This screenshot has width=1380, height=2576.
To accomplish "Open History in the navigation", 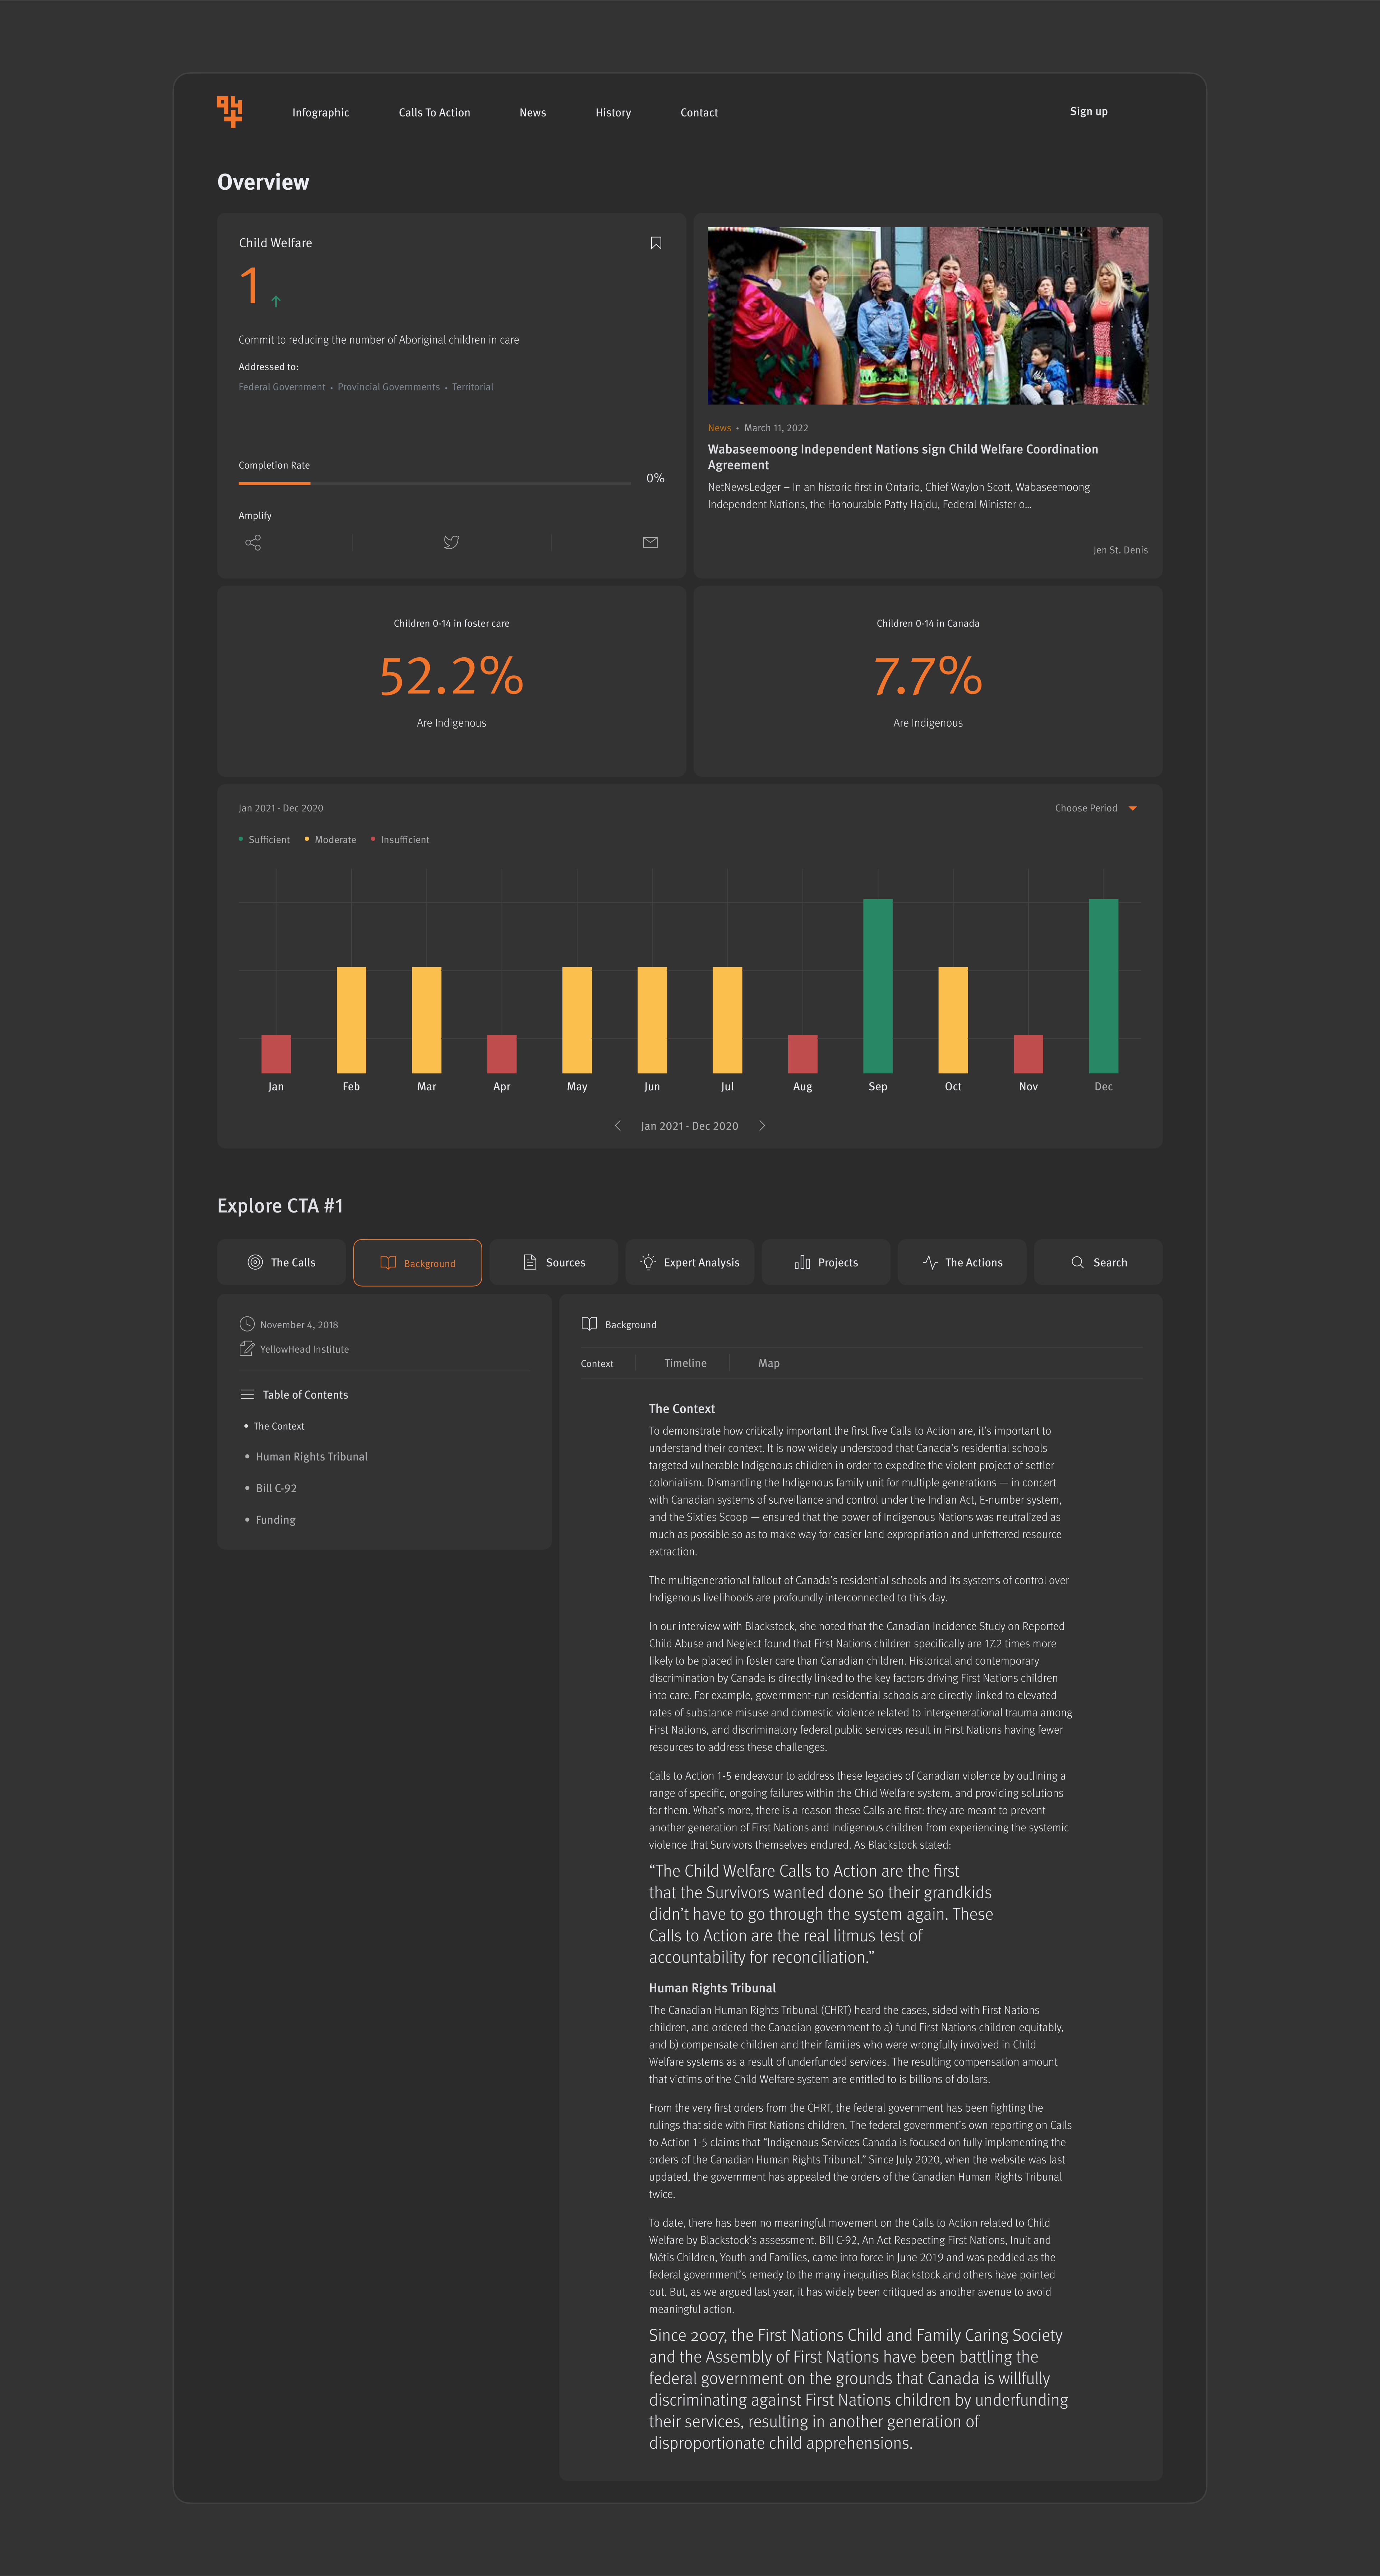I will pyautogui.click(x=613, y=112).
